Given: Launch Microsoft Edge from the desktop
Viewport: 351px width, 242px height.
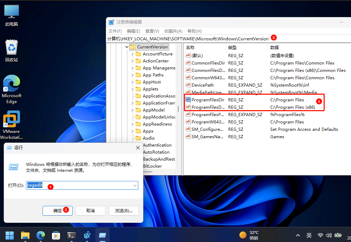Looking at the screenshot, I should pos(12,89).
